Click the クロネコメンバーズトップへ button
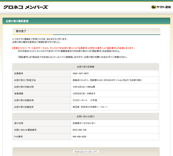The width and height of the screenshot is (173, 156). coord(86,152)
